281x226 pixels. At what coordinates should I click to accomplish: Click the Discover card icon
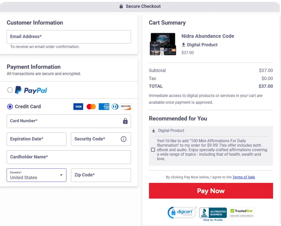(125, 106)
